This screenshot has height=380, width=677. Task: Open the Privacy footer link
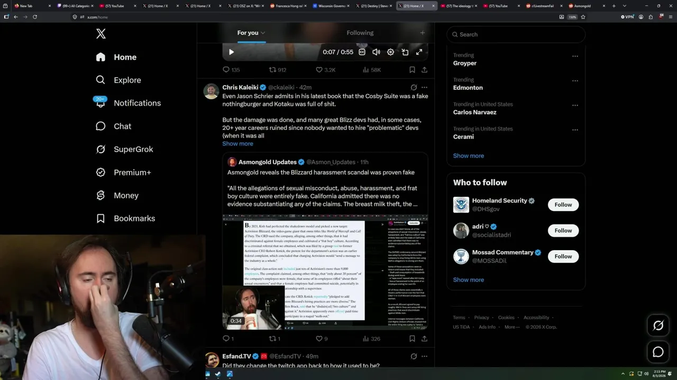click(482, 318)
